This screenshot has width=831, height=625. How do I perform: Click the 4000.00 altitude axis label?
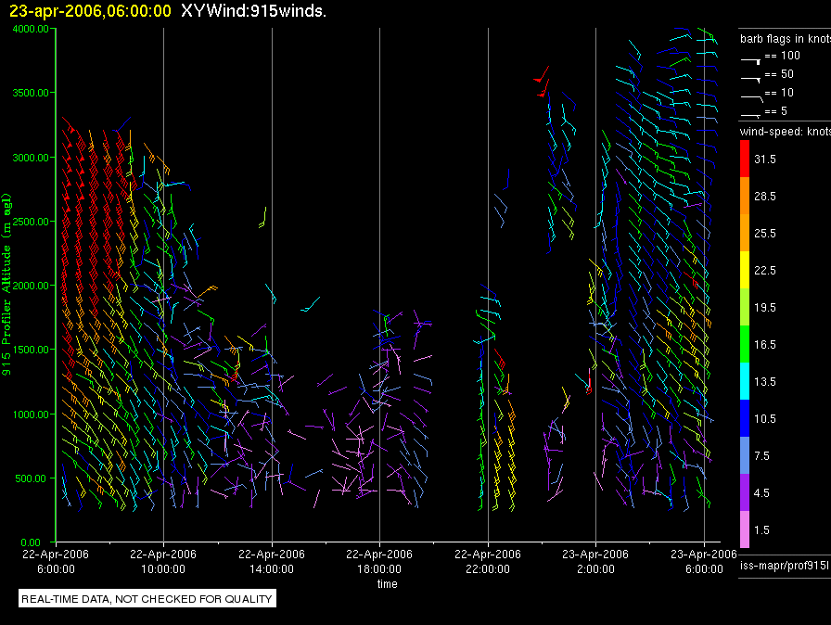pyautogui.click(x=31, y=29)
